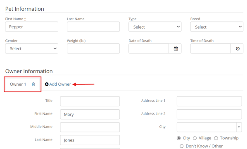Click the Owner Information heading
Image resolution: width=247 pixels, height=149 pixels.
(29, 71)
